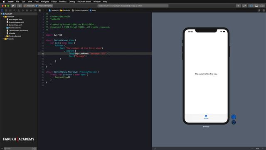266x150 pixels.
Task: Click TabBarSN folder in jump bar
Action: coord(65,10)
